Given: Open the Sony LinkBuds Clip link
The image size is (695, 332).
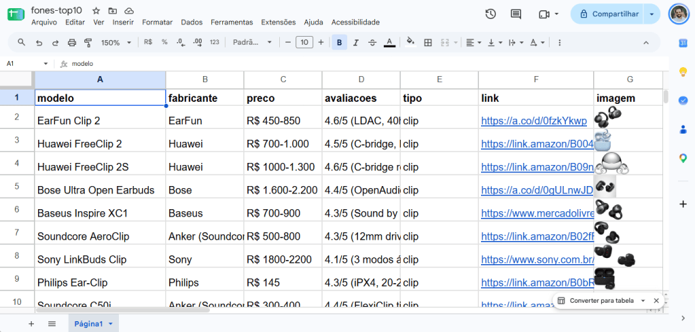Looking at the screenshot, I should (537, 259).
